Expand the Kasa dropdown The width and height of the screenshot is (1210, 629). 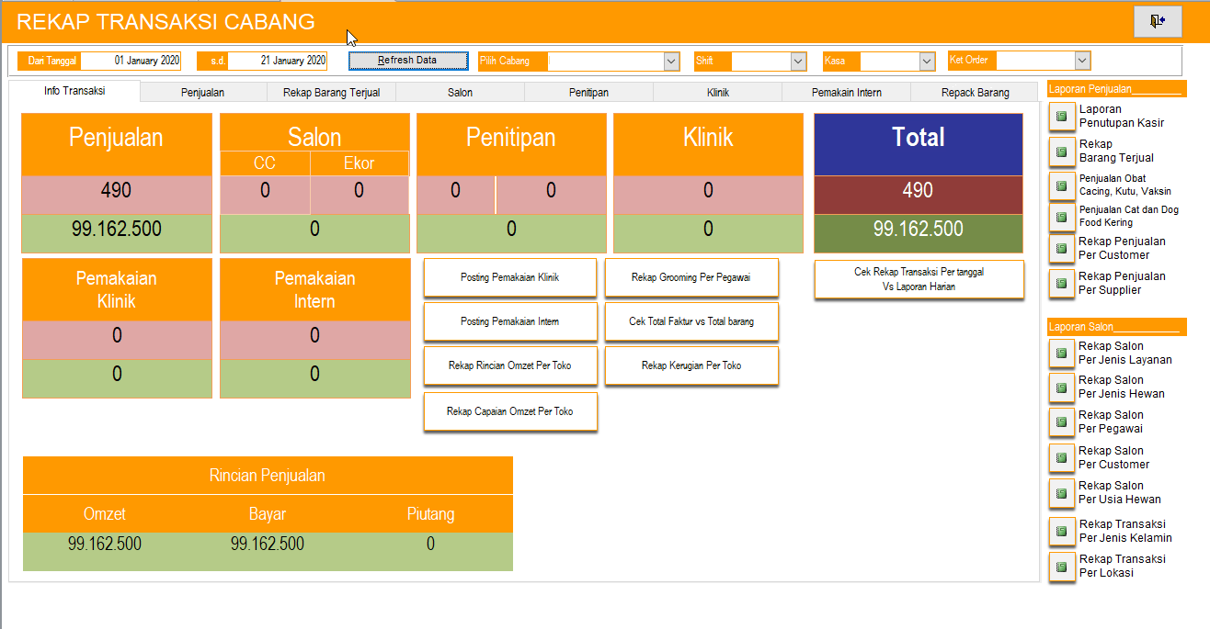click(x=927, y=62)
